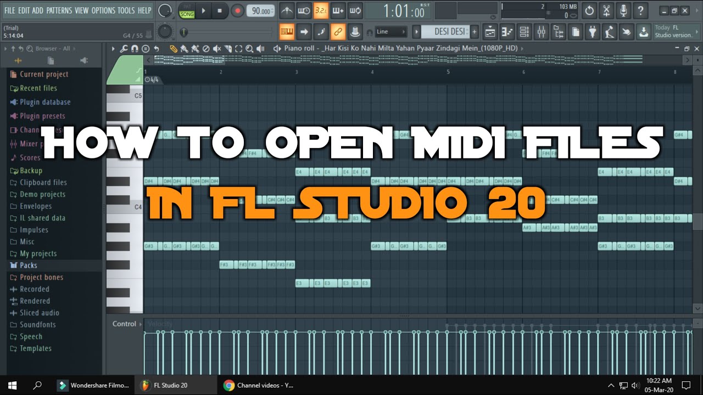
Task: Toggle the metronome button
Action: coord(287,10)
